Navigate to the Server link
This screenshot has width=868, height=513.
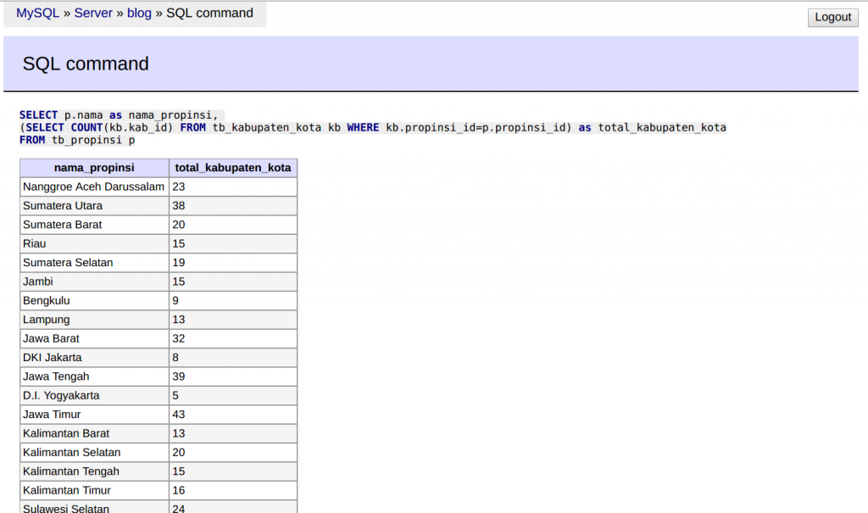tap(93, 13)
